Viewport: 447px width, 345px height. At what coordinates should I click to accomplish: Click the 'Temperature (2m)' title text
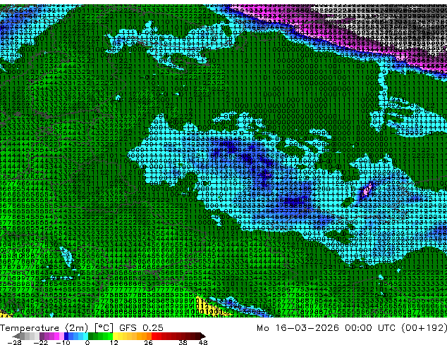(44, 328)
